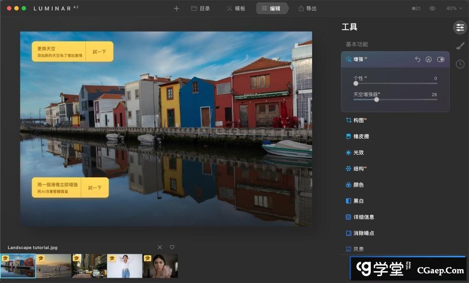Select the local masking brush icon
This screenshot has width=469, height=283.
pos(460,46)
